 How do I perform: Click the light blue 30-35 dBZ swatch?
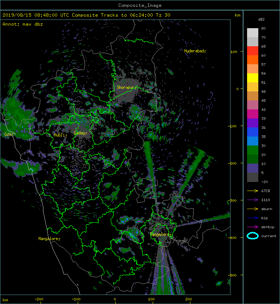[253, 141]
